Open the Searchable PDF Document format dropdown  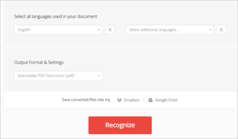pyautogui.click(x=58, y=76)
